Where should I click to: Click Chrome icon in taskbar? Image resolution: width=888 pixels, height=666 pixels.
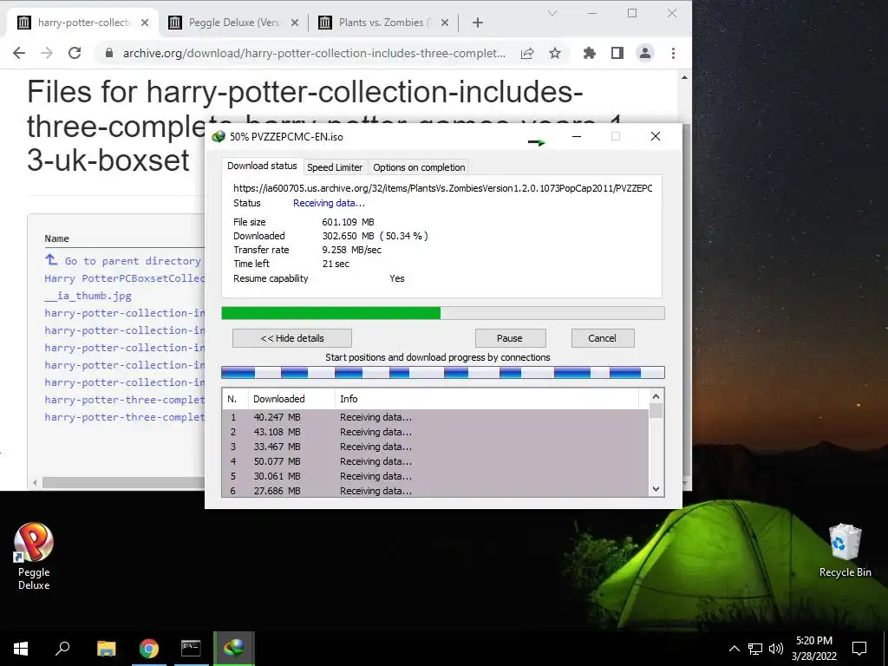[x=149, y=649]
